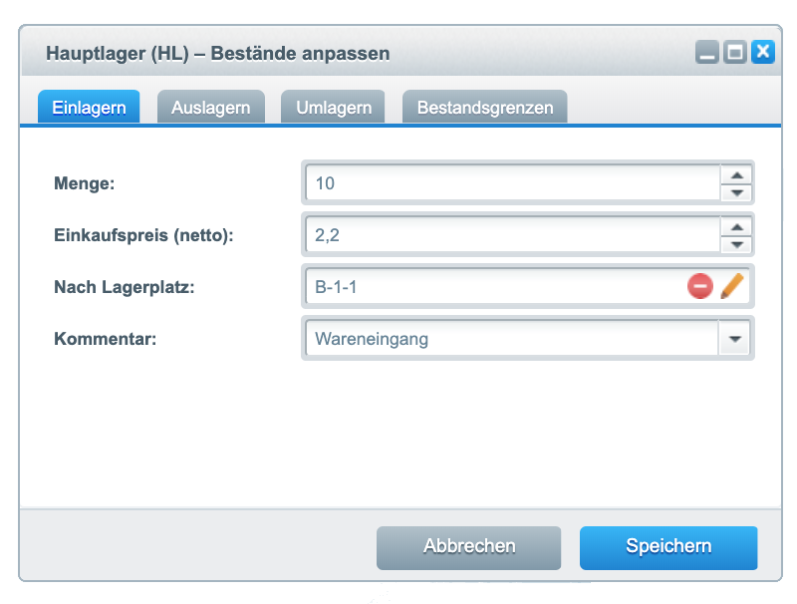Decrease Menge with the down arrow
Viewport: 797px width, 604px height.
click(x=736, y=192)
